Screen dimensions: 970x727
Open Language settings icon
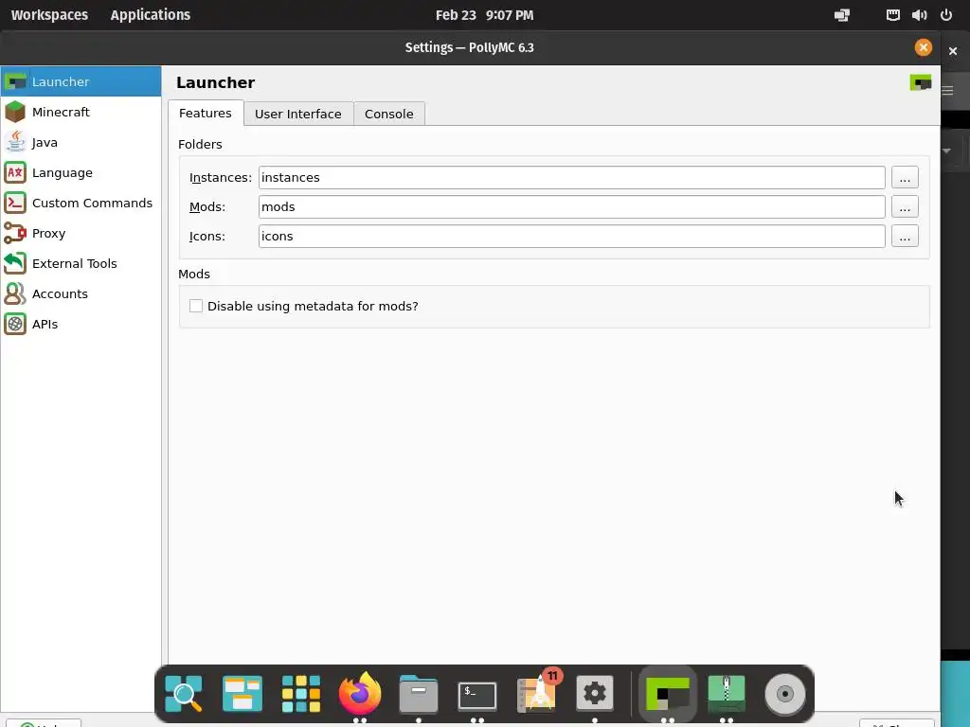point(15,172)
